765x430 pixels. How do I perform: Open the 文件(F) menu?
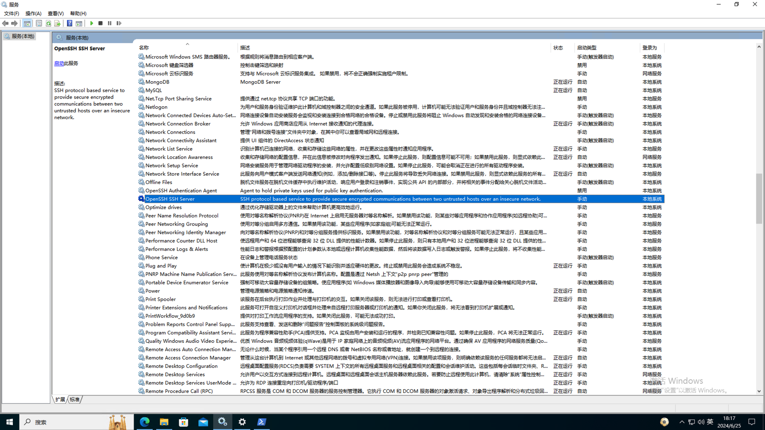point(12,14)
